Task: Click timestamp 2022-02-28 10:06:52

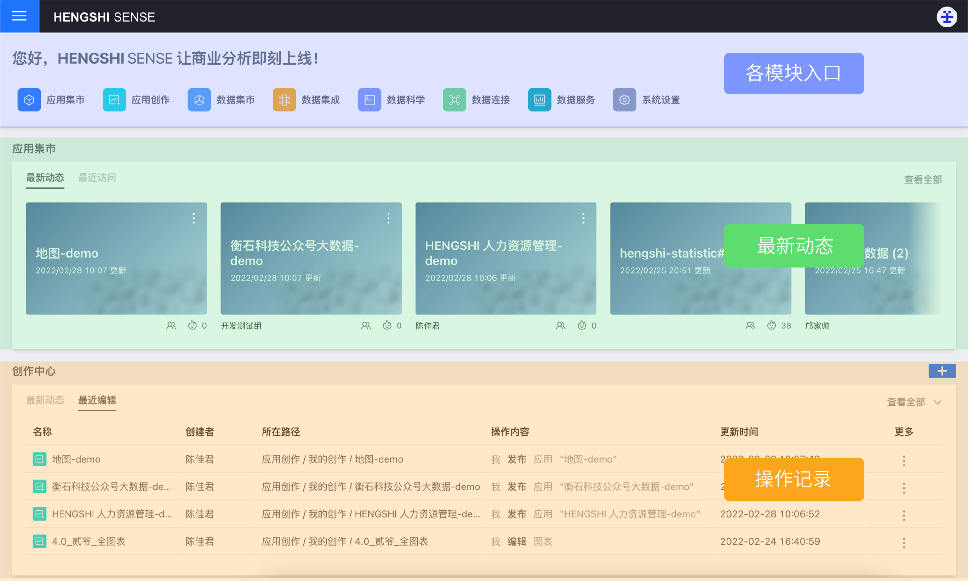Action: pos(770,514)
